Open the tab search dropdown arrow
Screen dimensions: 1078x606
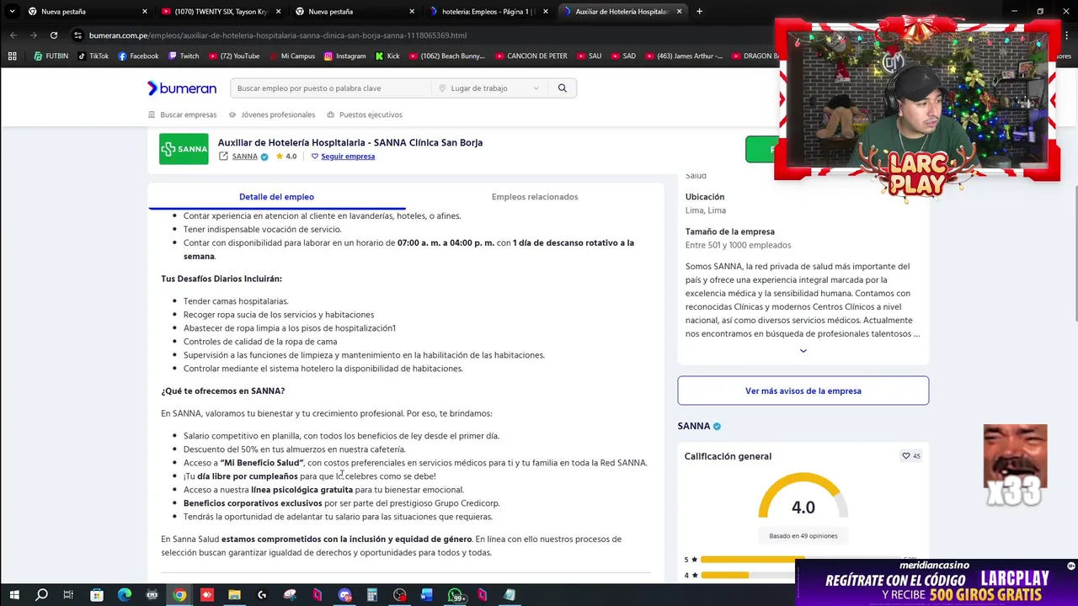(12, 12)
